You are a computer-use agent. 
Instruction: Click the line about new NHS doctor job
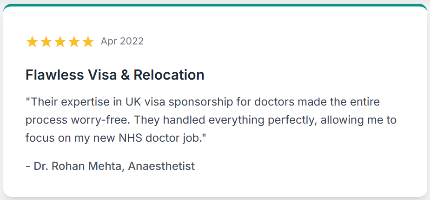(116, 138)
